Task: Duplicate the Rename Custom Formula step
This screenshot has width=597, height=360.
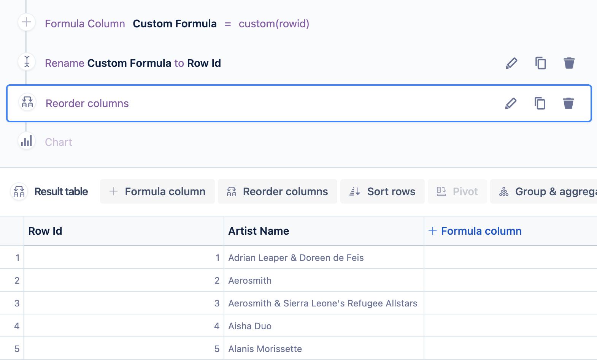Action: pyautogui.click(x=540, y=63)
